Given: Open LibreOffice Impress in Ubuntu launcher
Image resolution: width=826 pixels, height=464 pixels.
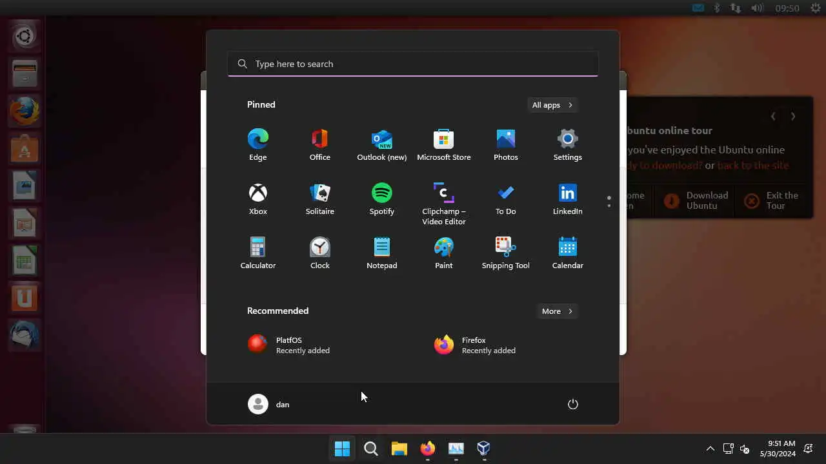Looking at the screenshot, I should pos(25,224).
